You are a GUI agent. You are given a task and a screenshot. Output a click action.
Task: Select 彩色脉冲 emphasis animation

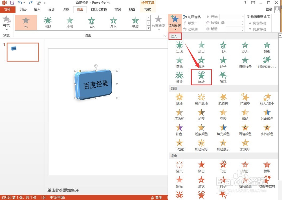point(201,99)
